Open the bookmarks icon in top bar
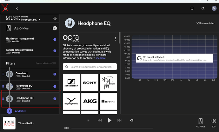This screenshot has width=219, height=132. point(192,9)
